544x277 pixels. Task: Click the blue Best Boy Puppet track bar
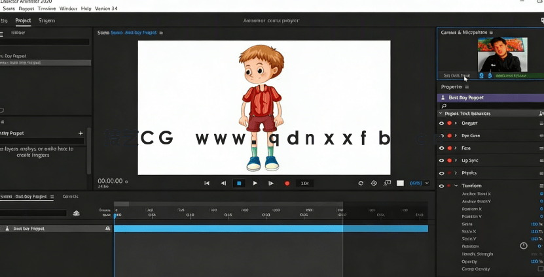[x=271, y=229]
